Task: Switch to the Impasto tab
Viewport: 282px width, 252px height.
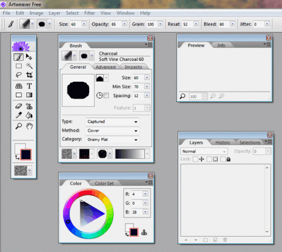Action: pyautogui.click(x=133, y=67)
